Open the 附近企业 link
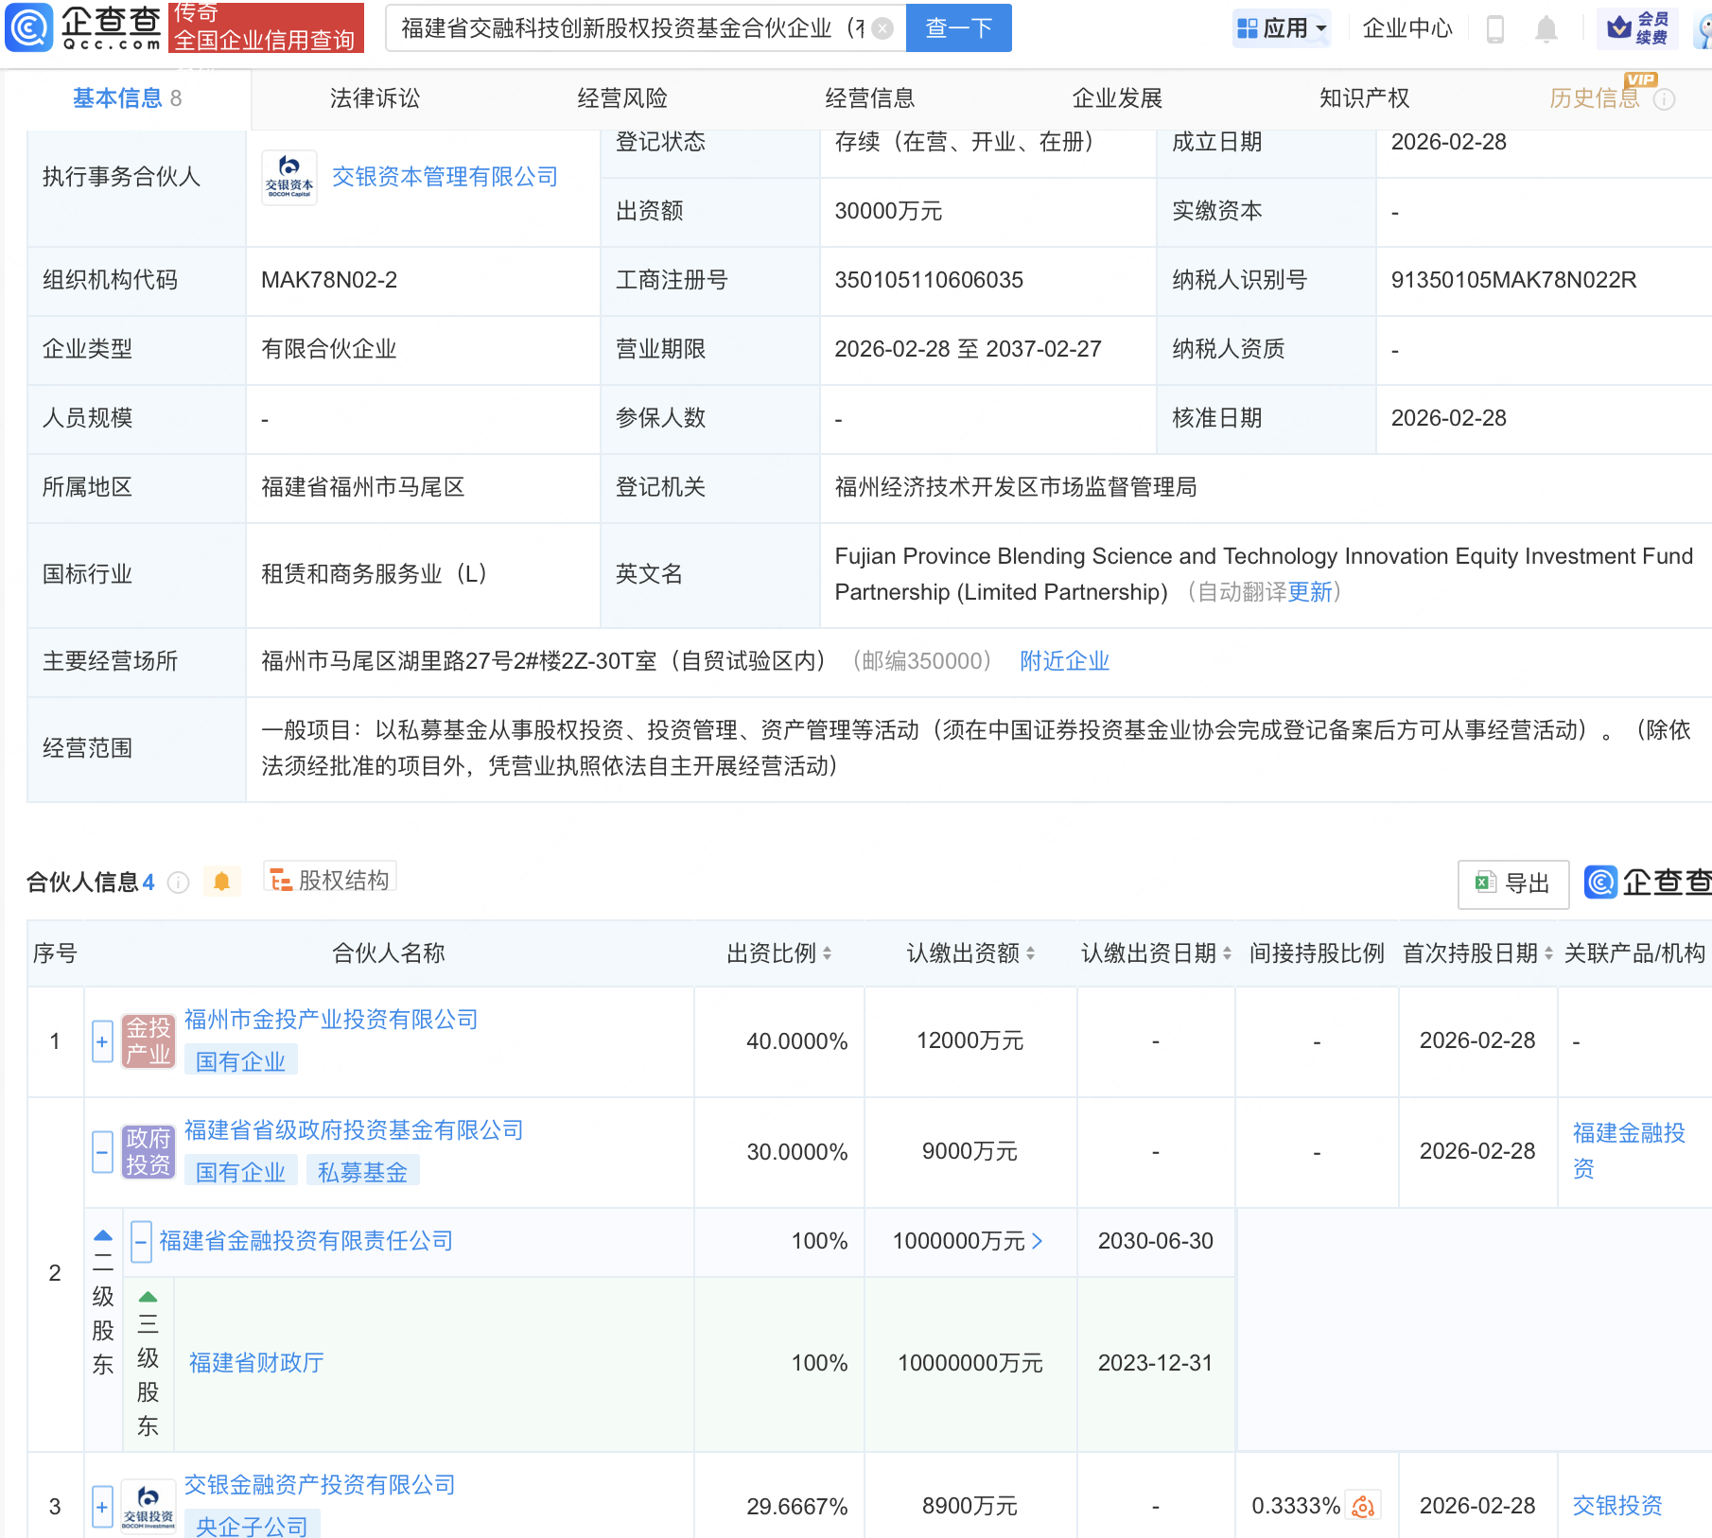The height and width of the screenshot is (1538, 1712). [1064, 661]
